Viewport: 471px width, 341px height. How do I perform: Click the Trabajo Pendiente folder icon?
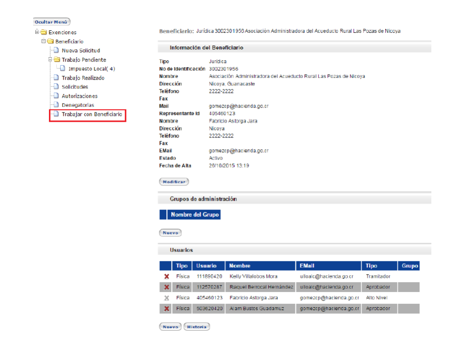click(56, 60)
